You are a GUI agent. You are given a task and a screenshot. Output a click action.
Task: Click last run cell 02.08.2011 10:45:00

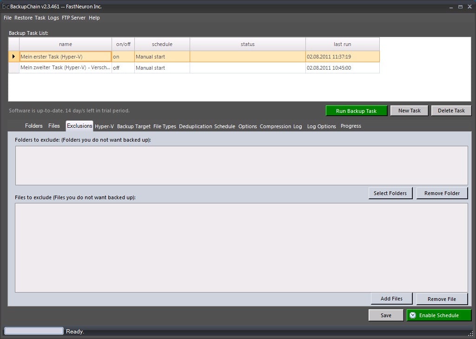[343, 68]
